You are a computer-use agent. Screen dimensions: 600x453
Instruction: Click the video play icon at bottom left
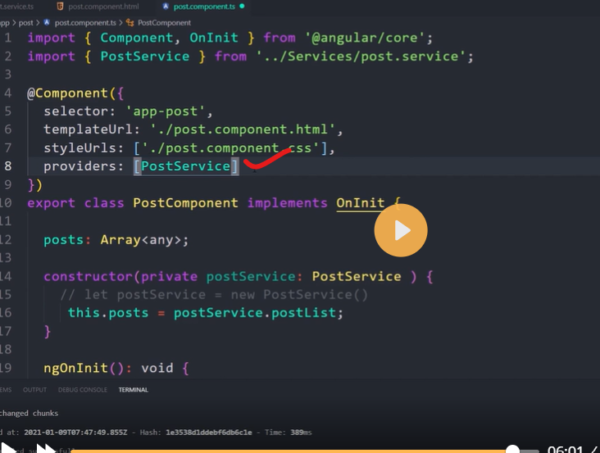point(10,448)
